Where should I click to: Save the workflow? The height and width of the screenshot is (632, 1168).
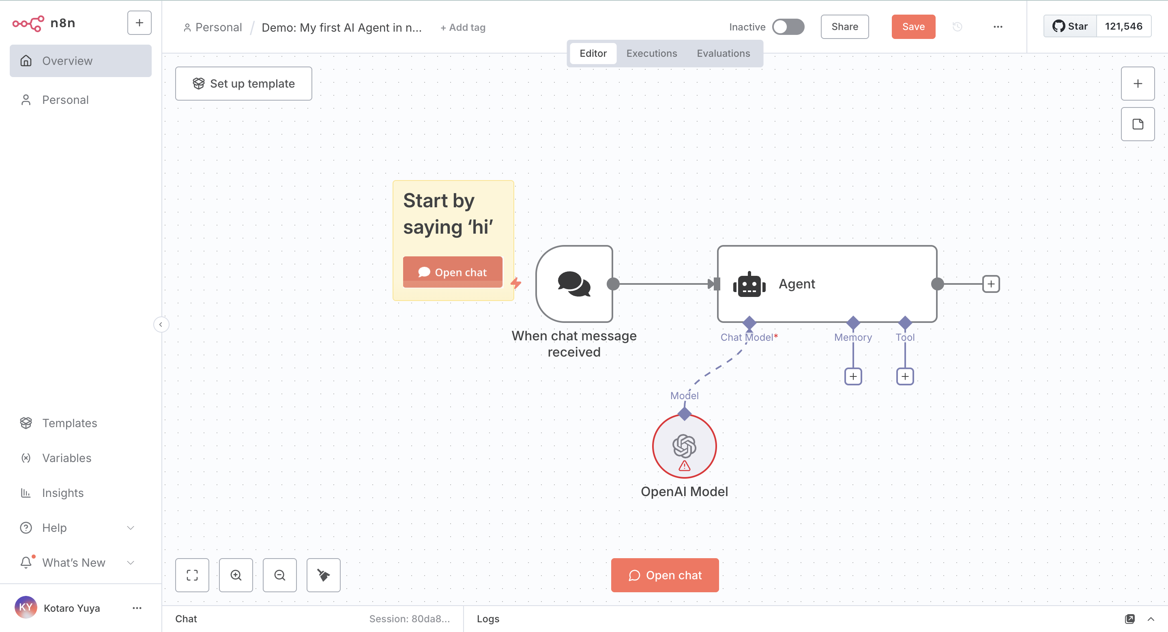coord(913,27)
